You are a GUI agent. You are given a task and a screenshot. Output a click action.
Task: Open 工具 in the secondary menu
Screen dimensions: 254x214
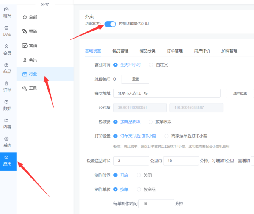(x=33, y=89)
